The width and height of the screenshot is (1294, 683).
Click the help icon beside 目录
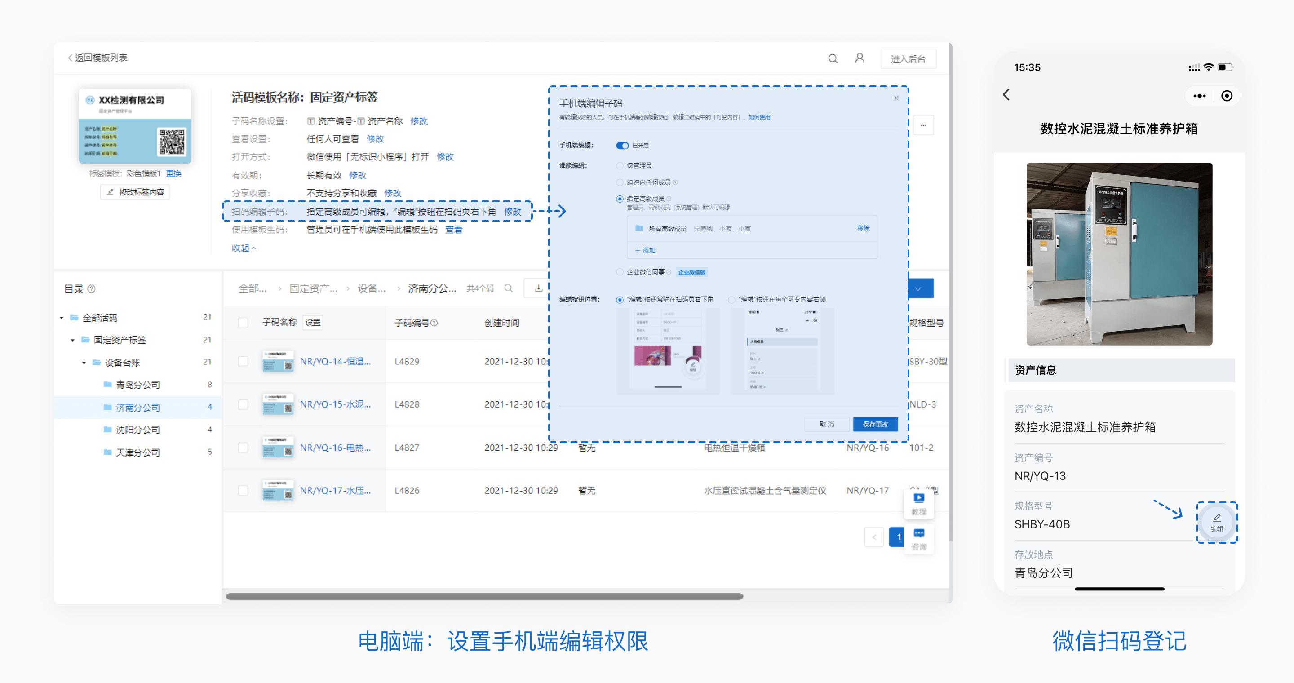[92, 289]
